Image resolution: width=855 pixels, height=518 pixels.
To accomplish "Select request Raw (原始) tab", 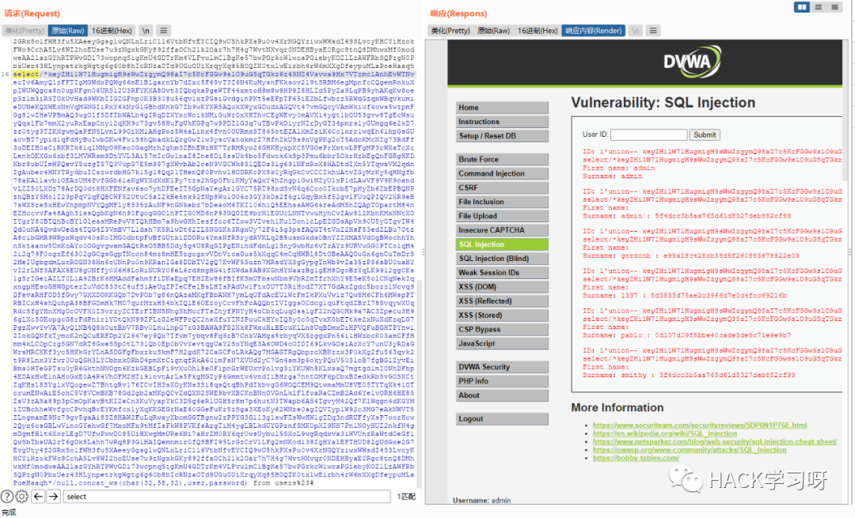I will (x=68, y=31).
